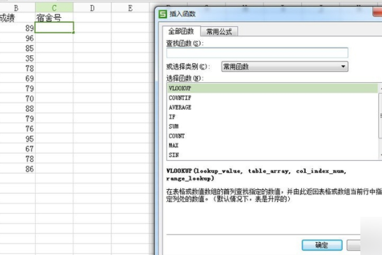The image size is (382, 255).
Task: Select MAX in the function list
Action: 272,145
